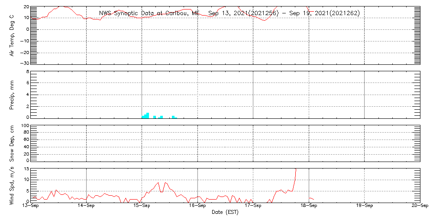
Task: Click the 19-Sep date label
Action: [364, 206]
